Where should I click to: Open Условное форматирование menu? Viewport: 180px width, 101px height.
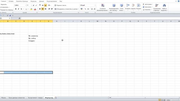click(x=103, y=7)
